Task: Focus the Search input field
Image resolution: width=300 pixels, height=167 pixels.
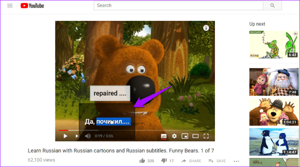Action: [178, 6]
